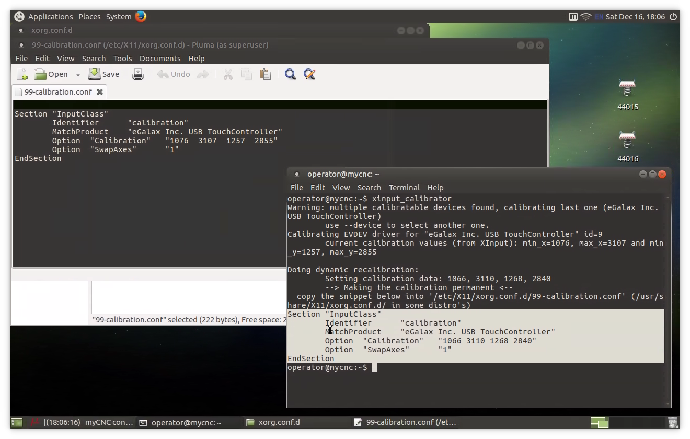Click the Print icon in Pluma toolbar

[x=138, y=74]
